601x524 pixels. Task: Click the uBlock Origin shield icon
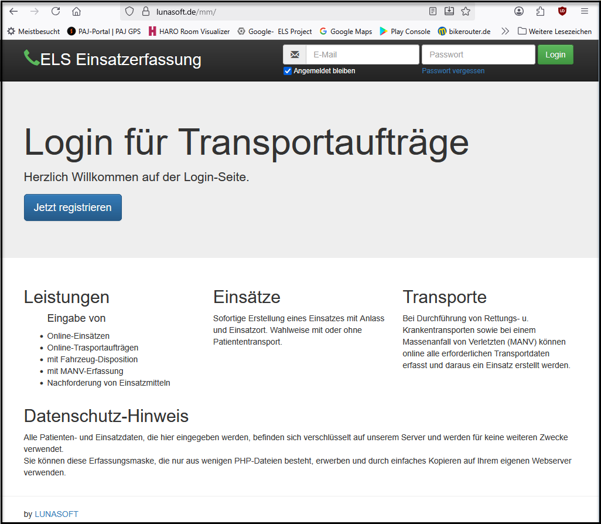pos(562,11)
